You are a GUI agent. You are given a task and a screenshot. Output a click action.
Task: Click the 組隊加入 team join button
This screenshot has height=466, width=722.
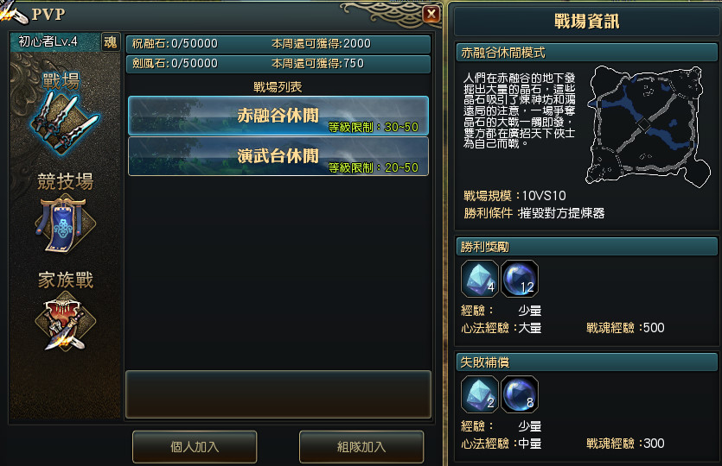point(361,447)
